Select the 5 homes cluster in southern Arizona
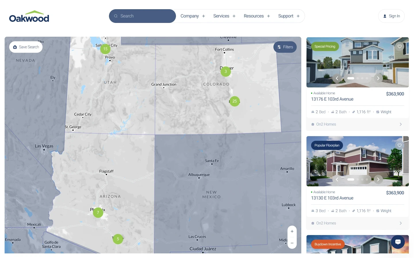 pyautogui.click(x=118, y=239)
